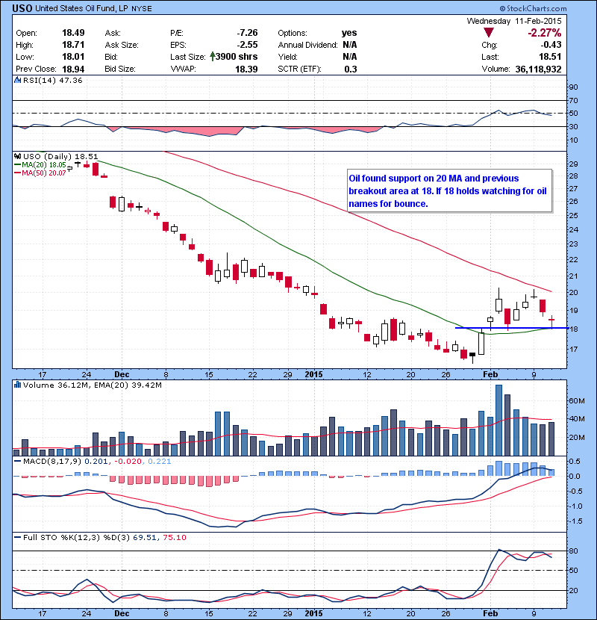This screenshot has height=620, width=597.
Task: Click the NYSE exchange label
Action: [x=142, y=9]
